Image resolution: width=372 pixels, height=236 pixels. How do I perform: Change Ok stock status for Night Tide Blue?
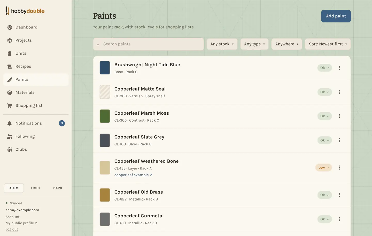[x=324, y=68]
